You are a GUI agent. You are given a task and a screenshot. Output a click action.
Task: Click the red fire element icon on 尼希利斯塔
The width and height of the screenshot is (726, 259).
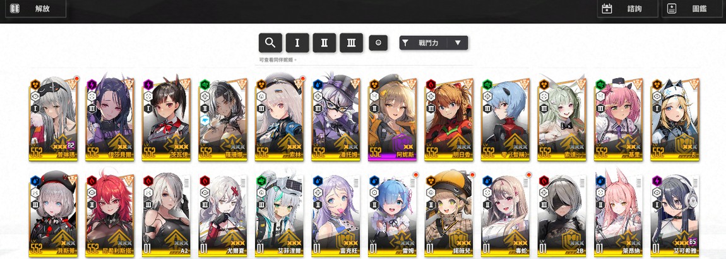(x=92, y=180)
